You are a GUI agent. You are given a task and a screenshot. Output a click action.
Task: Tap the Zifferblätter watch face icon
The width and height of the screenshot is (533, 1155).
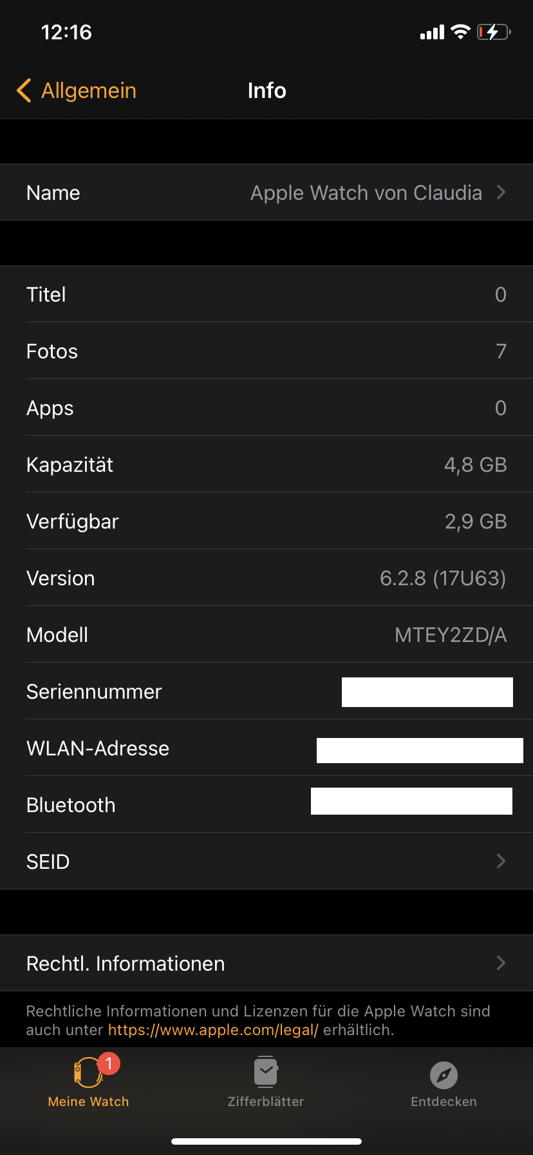coord(266,1072)
